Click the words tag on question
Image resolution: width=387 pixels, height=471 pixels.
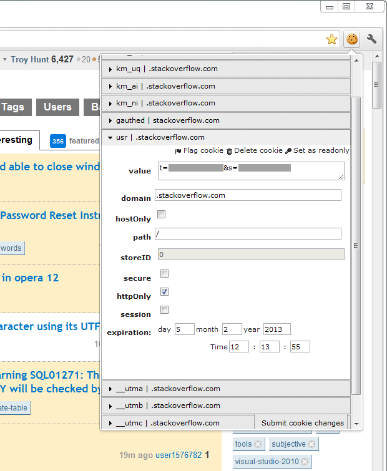tap(11, 248)
